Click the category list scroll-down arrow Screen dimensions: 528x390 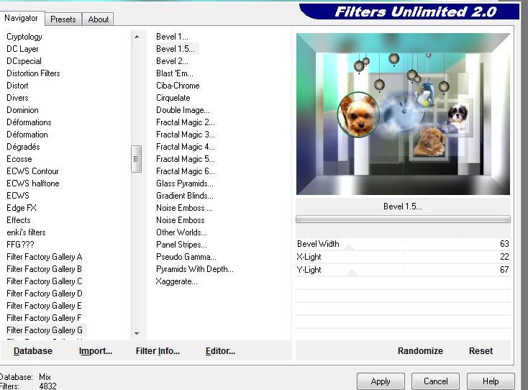coord(137,333)
